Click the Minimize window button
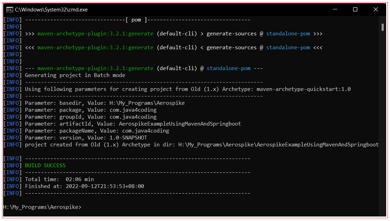Image resolution: width=390 pixels, height=221 pixels. (335, 9)
